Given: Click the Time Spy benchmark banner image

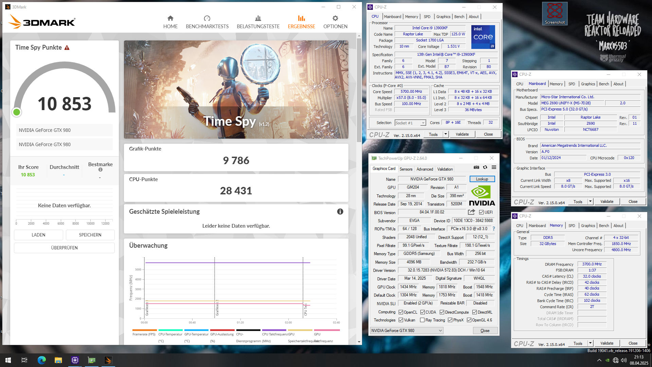Looking at the screenshot, I should point(236,90).
